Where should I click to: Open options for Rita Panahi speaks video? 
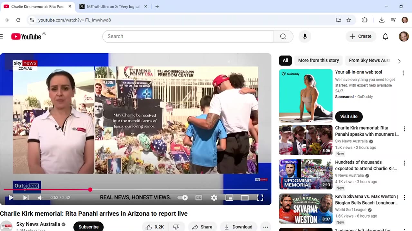(x=404, y=129)
